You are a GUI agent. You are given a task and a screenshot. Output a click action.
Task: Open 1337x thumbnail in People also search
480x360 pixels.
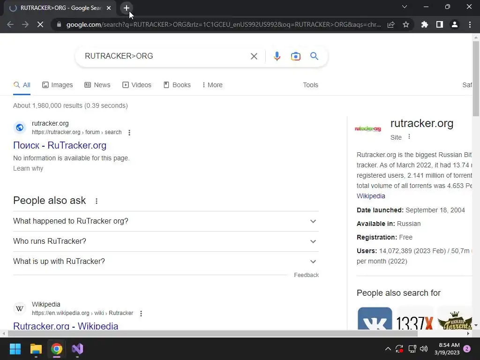[414, 318]
